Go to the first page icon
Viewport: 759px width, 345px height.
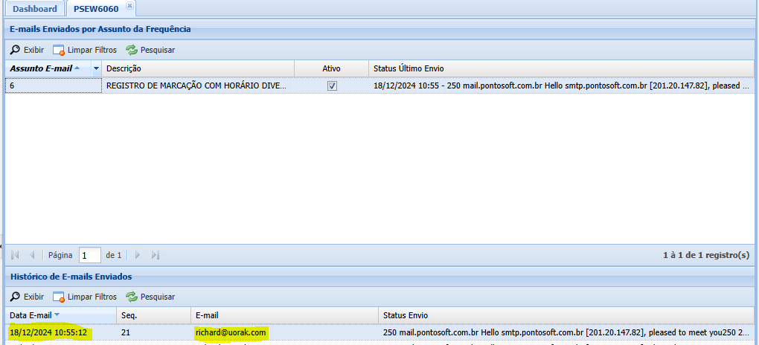point(15,255)
